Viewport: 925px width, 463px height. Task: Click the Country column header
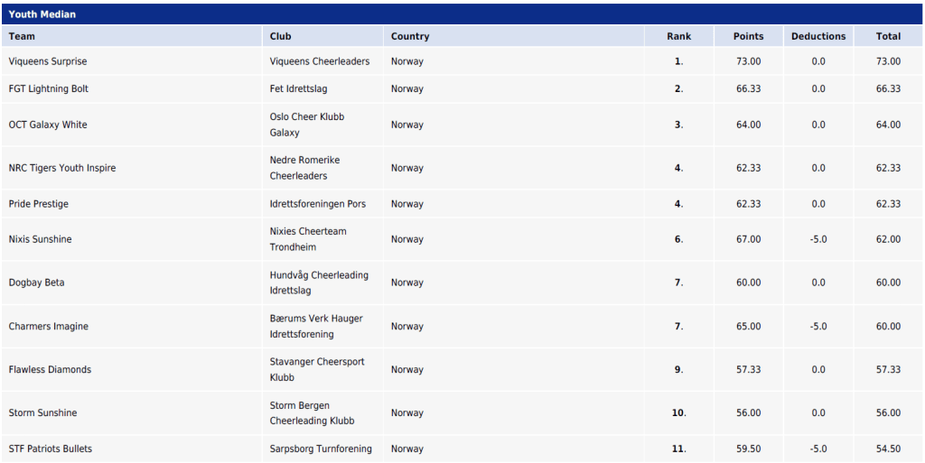pyautogui.click(x=410, y=36)
